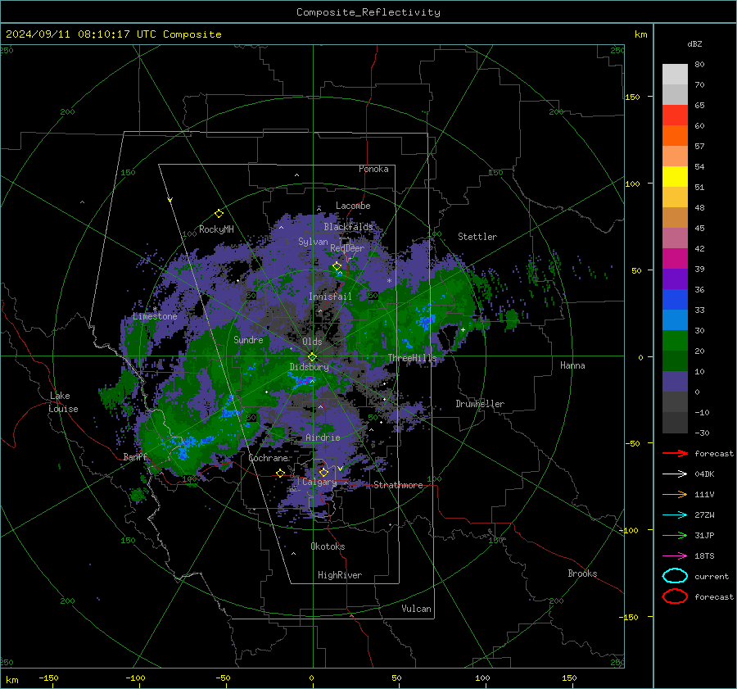This screenshot has width=737, height=689.
Task: Pick the light grey 80-70 dBZ swatch
Action: click(x=675, y=75)
